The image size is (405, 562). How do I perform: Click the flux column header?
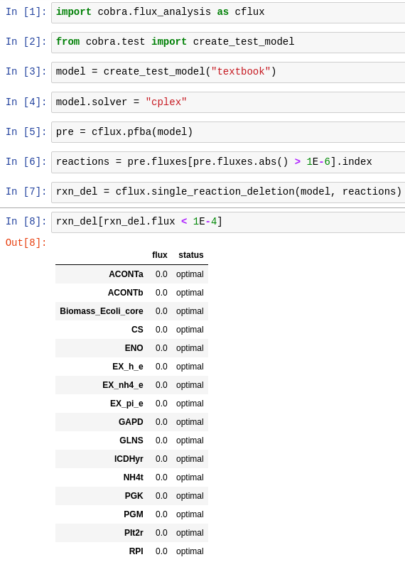(159, 255)
